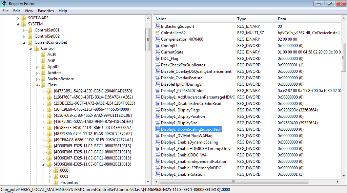Click the ConfigID DWORD icon
This screenshot has height=193, width=347.
157,45
